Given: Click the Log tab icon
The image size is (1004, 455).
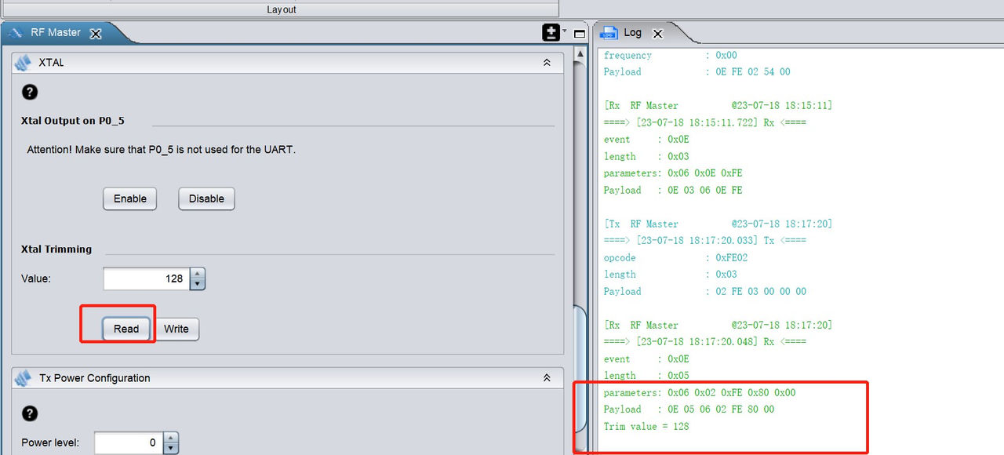Looking at the screenshot, I should click(609, 33).
